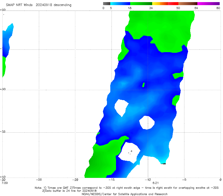
Task: Pick the cyan-to-blue gradient color bar segment
Action: point(120,4)
